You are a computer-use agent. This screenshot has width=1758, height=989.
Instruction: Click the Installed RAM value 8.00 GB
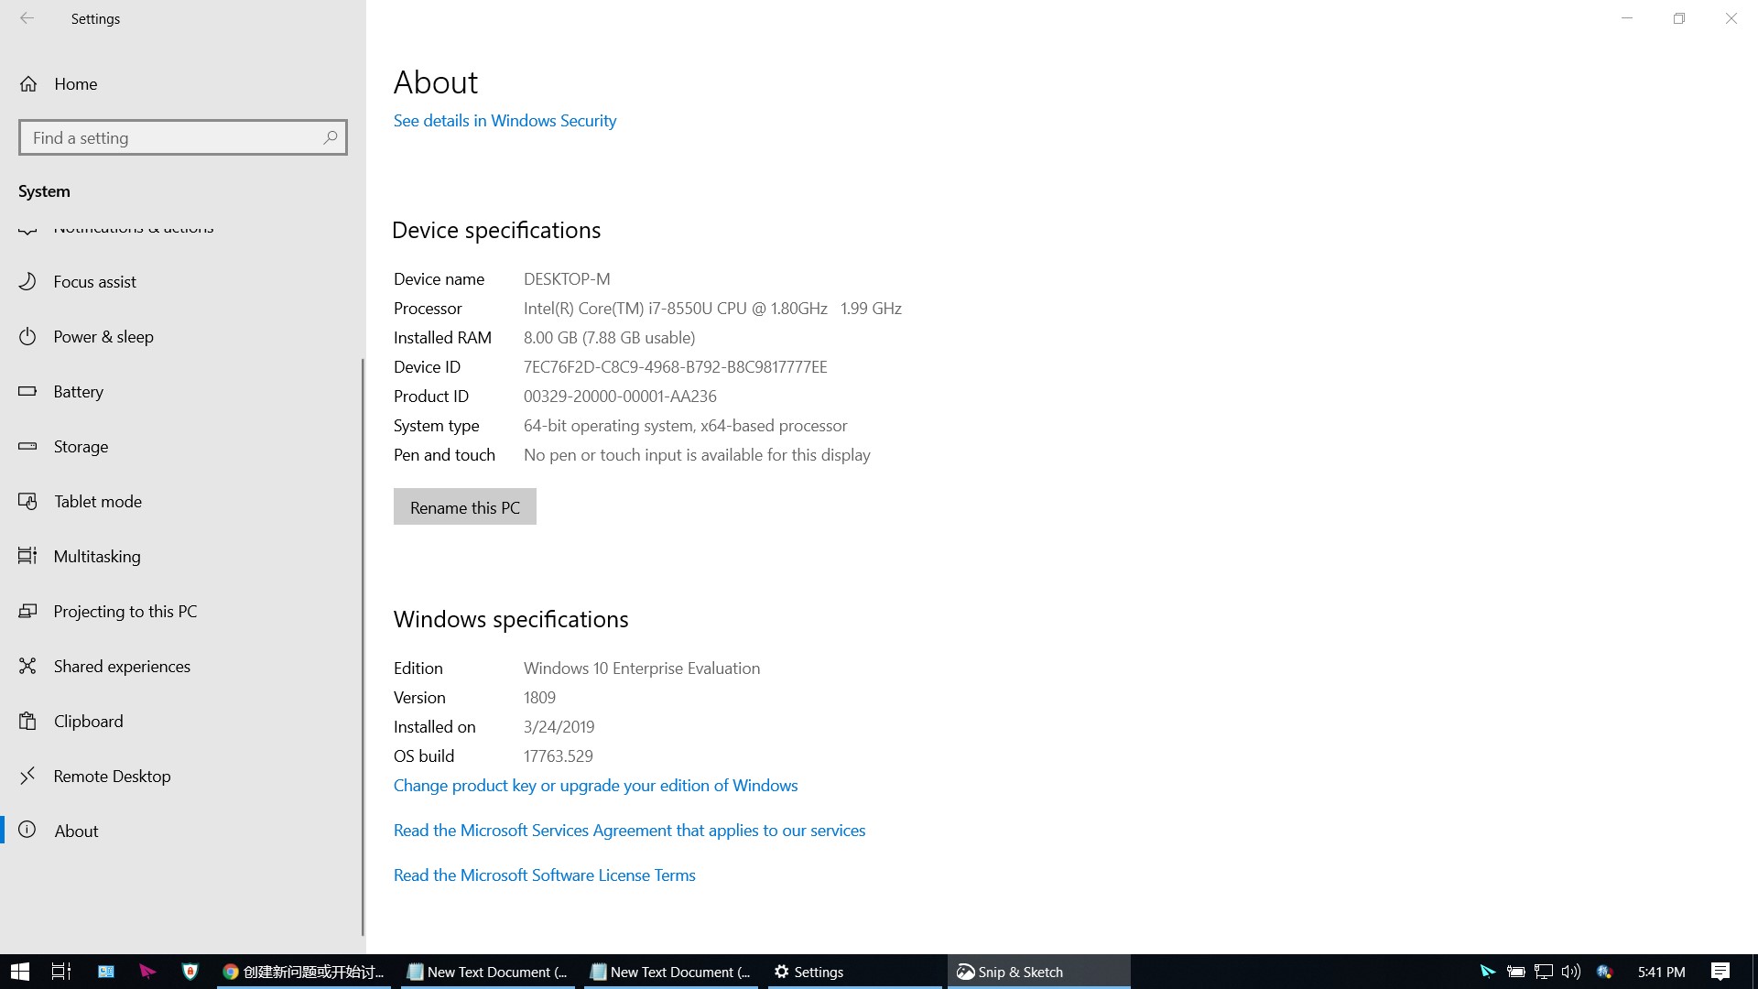tap(609, 338)
